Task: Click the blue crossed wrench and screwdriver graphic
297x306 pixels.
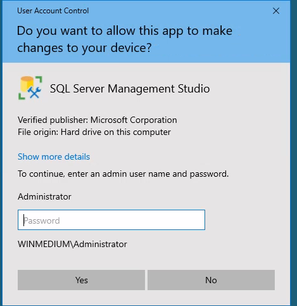Action: click(34, 92)
